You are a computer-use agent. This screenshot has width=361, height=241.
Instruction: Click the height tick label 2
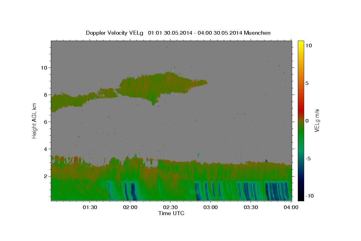[45, 176]
